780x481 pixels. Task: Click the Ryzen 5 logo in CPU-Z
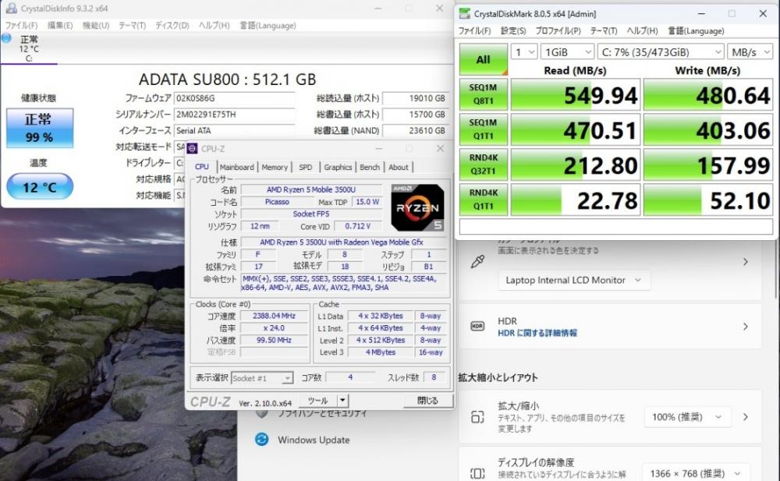coord(417,208)
